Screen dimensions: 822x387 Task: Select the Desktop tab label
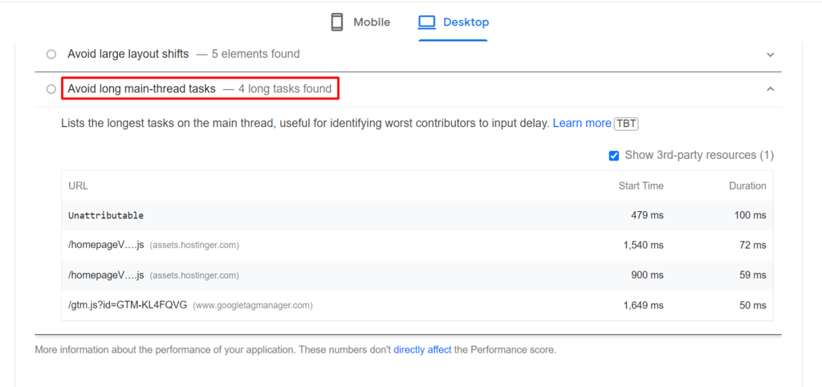466,22
